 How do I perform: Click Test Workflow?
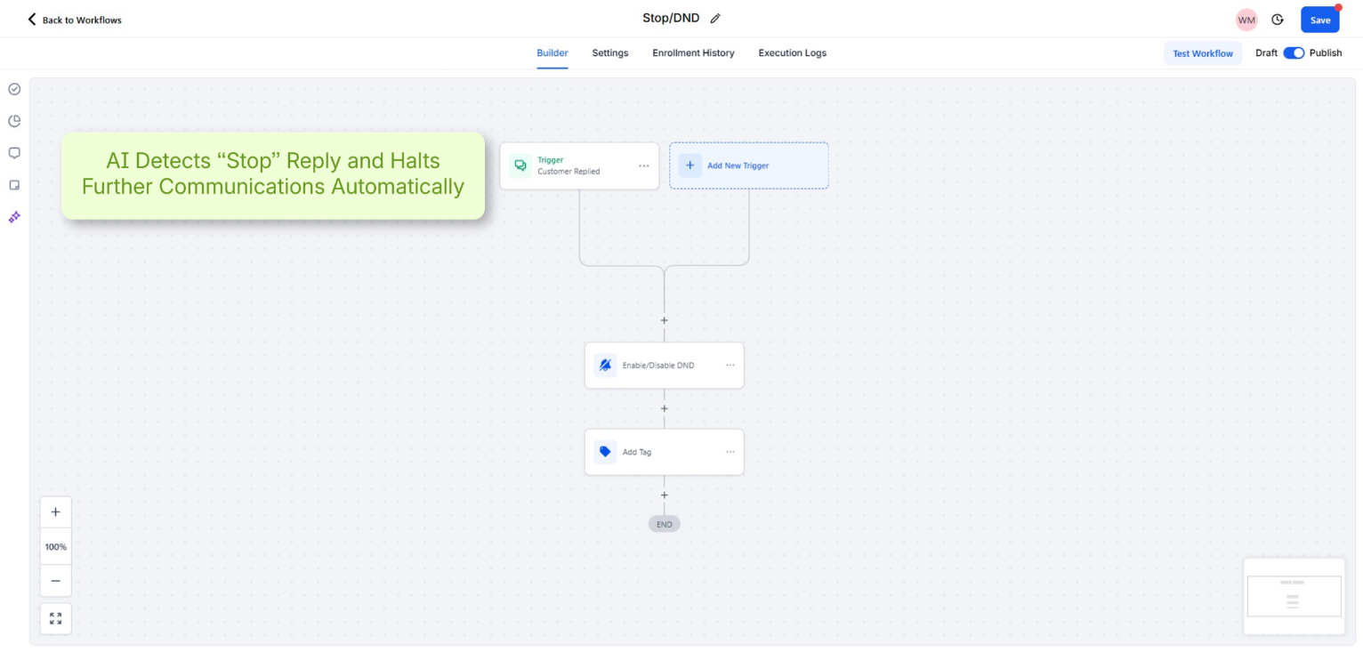point(1203,52)
